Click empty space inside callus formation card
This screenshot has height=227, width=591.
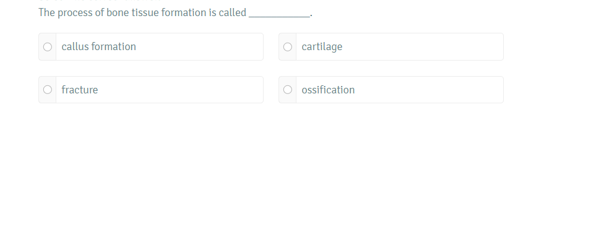[200, 46]
